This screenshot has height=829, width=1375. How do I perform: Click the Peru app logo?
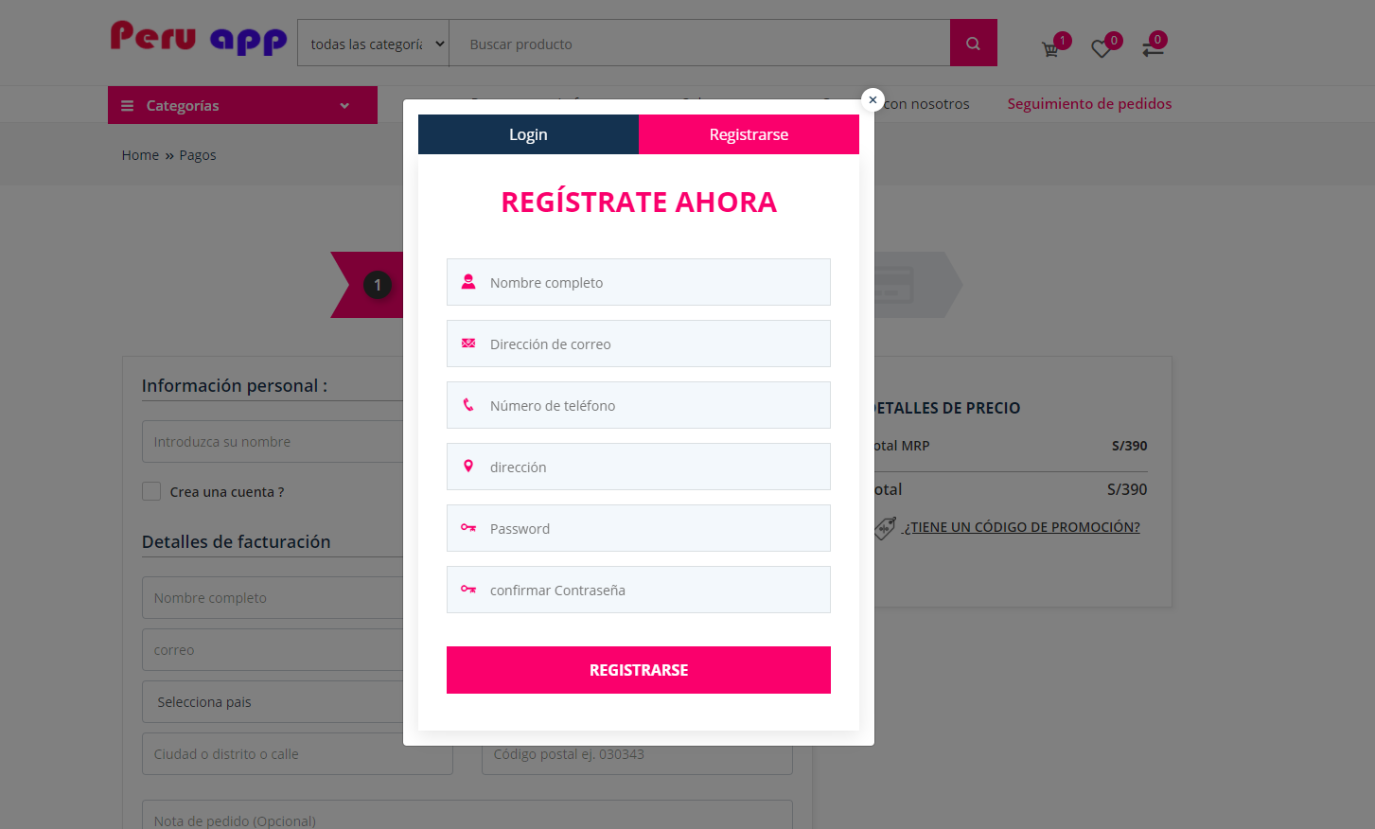[x=199, y=38]
